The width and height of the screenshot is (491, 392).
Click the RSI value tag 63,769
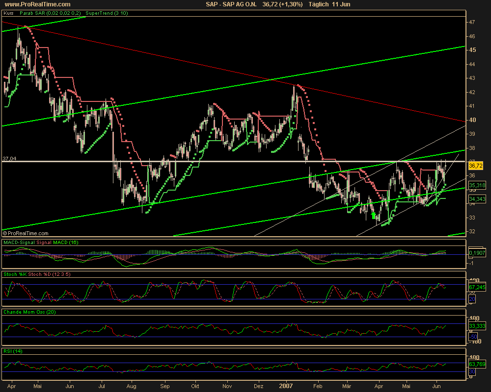pyautogui.click(x=477, y=364)
